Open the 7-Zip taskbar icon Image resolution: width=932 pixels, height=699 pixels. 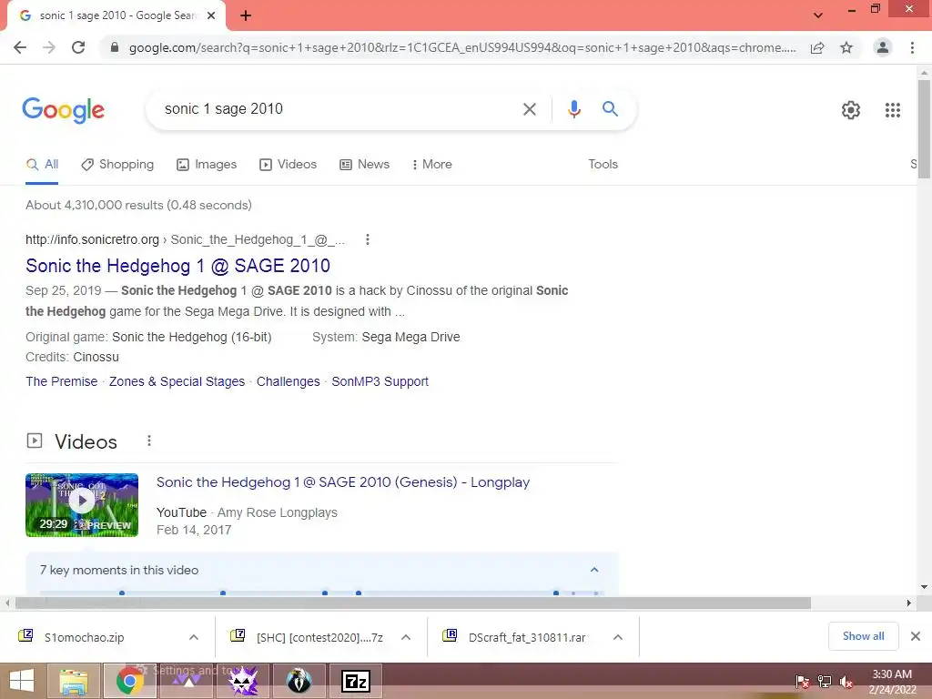tap(356, 681)
